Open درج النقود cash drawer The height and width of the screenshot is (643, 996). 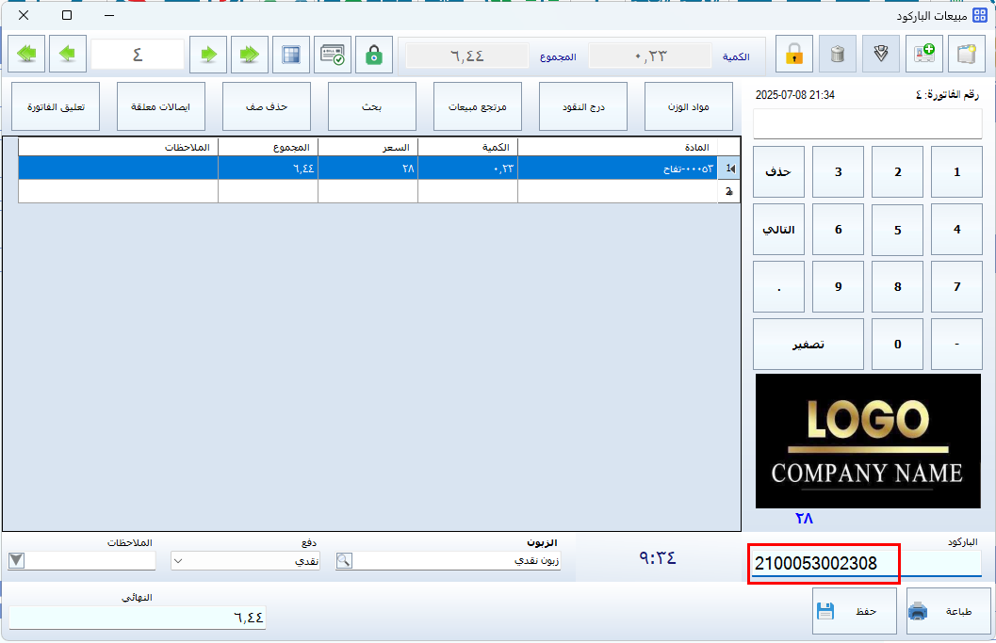[x=583, y=106]
